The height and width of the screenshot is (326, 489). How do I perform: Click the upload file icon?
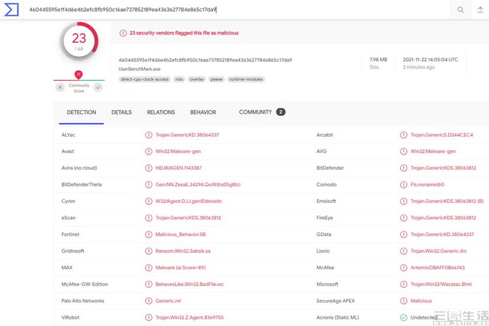pyautogui.click(x=481, y=10)
